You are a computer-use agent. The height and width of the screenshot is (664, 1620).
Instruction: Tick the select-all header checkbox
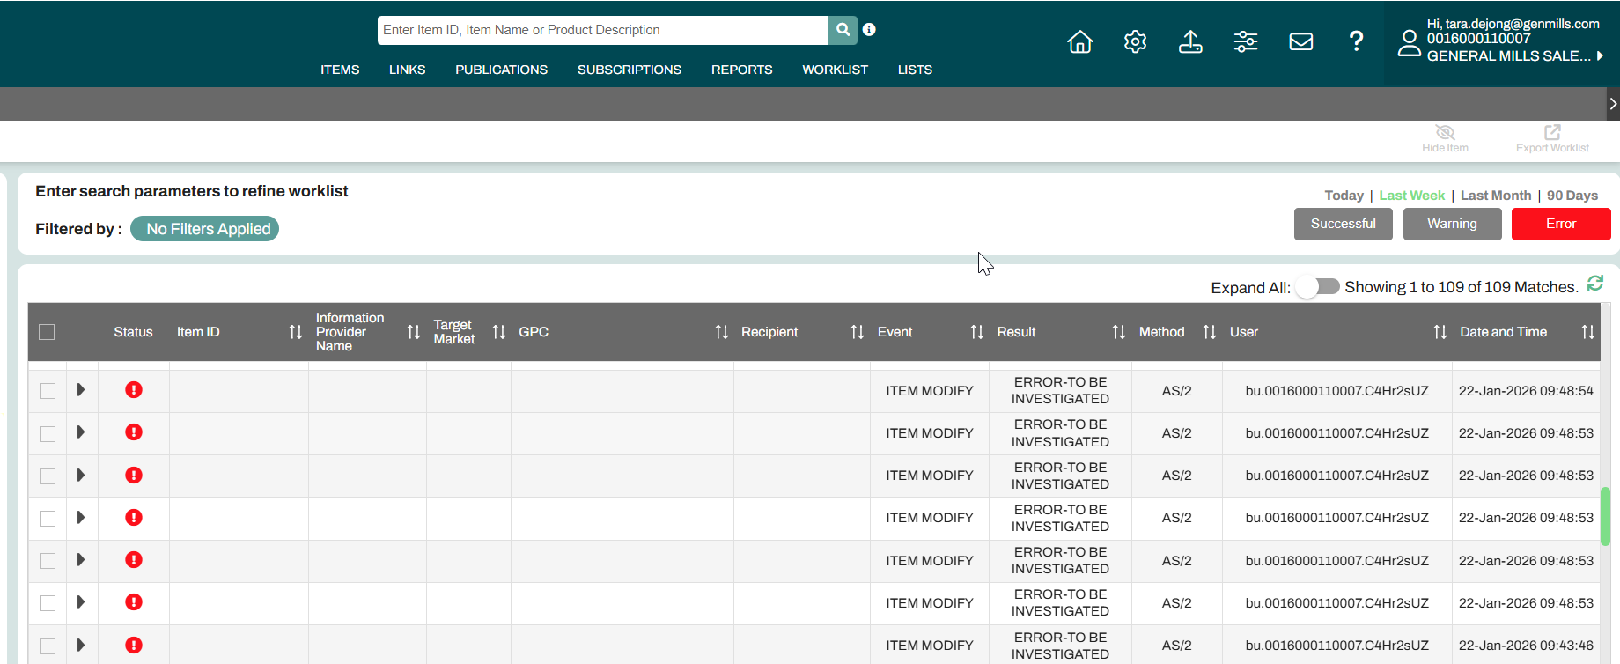click(47, 332)
